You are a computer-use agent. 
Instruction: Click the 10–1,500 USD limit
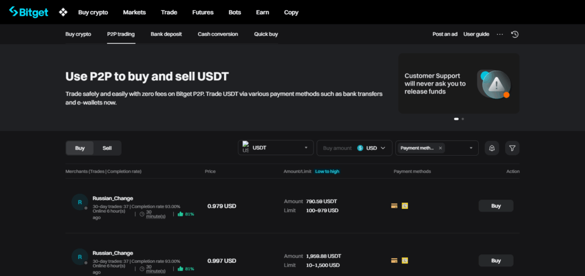[x=323, y=265]
